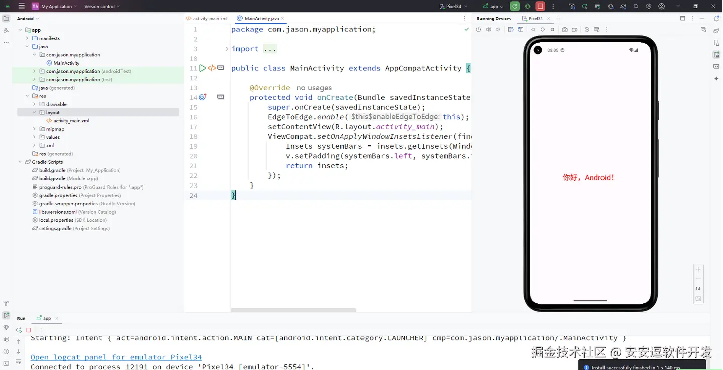Switch to the activity_main.xml editor tab
723x370 pixels.
(207, 18)
